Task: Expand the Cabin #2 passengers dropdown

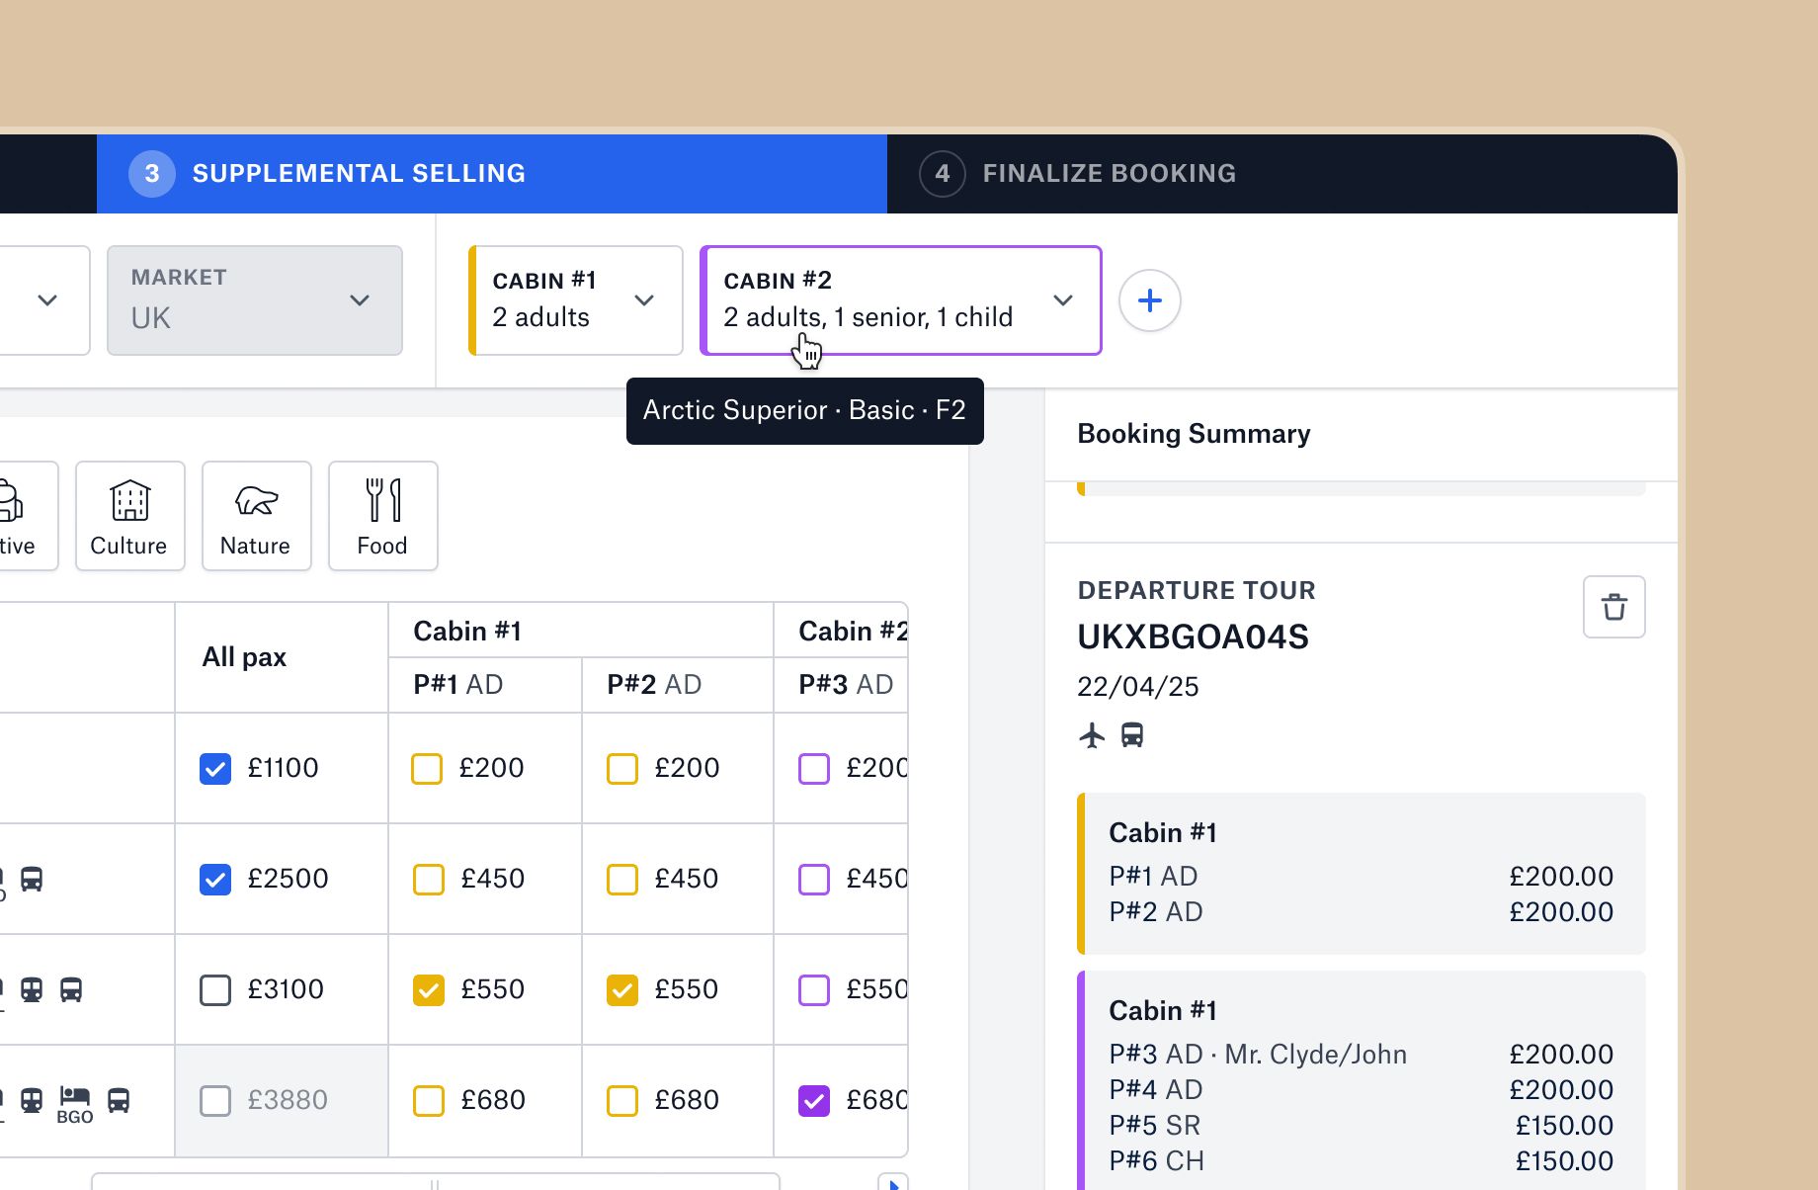Action: point(901,300)
